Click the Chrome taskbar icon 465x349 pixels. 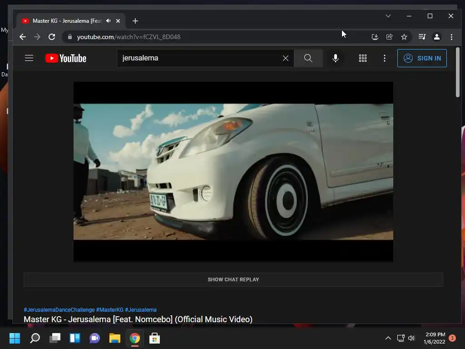pos(134,338)
